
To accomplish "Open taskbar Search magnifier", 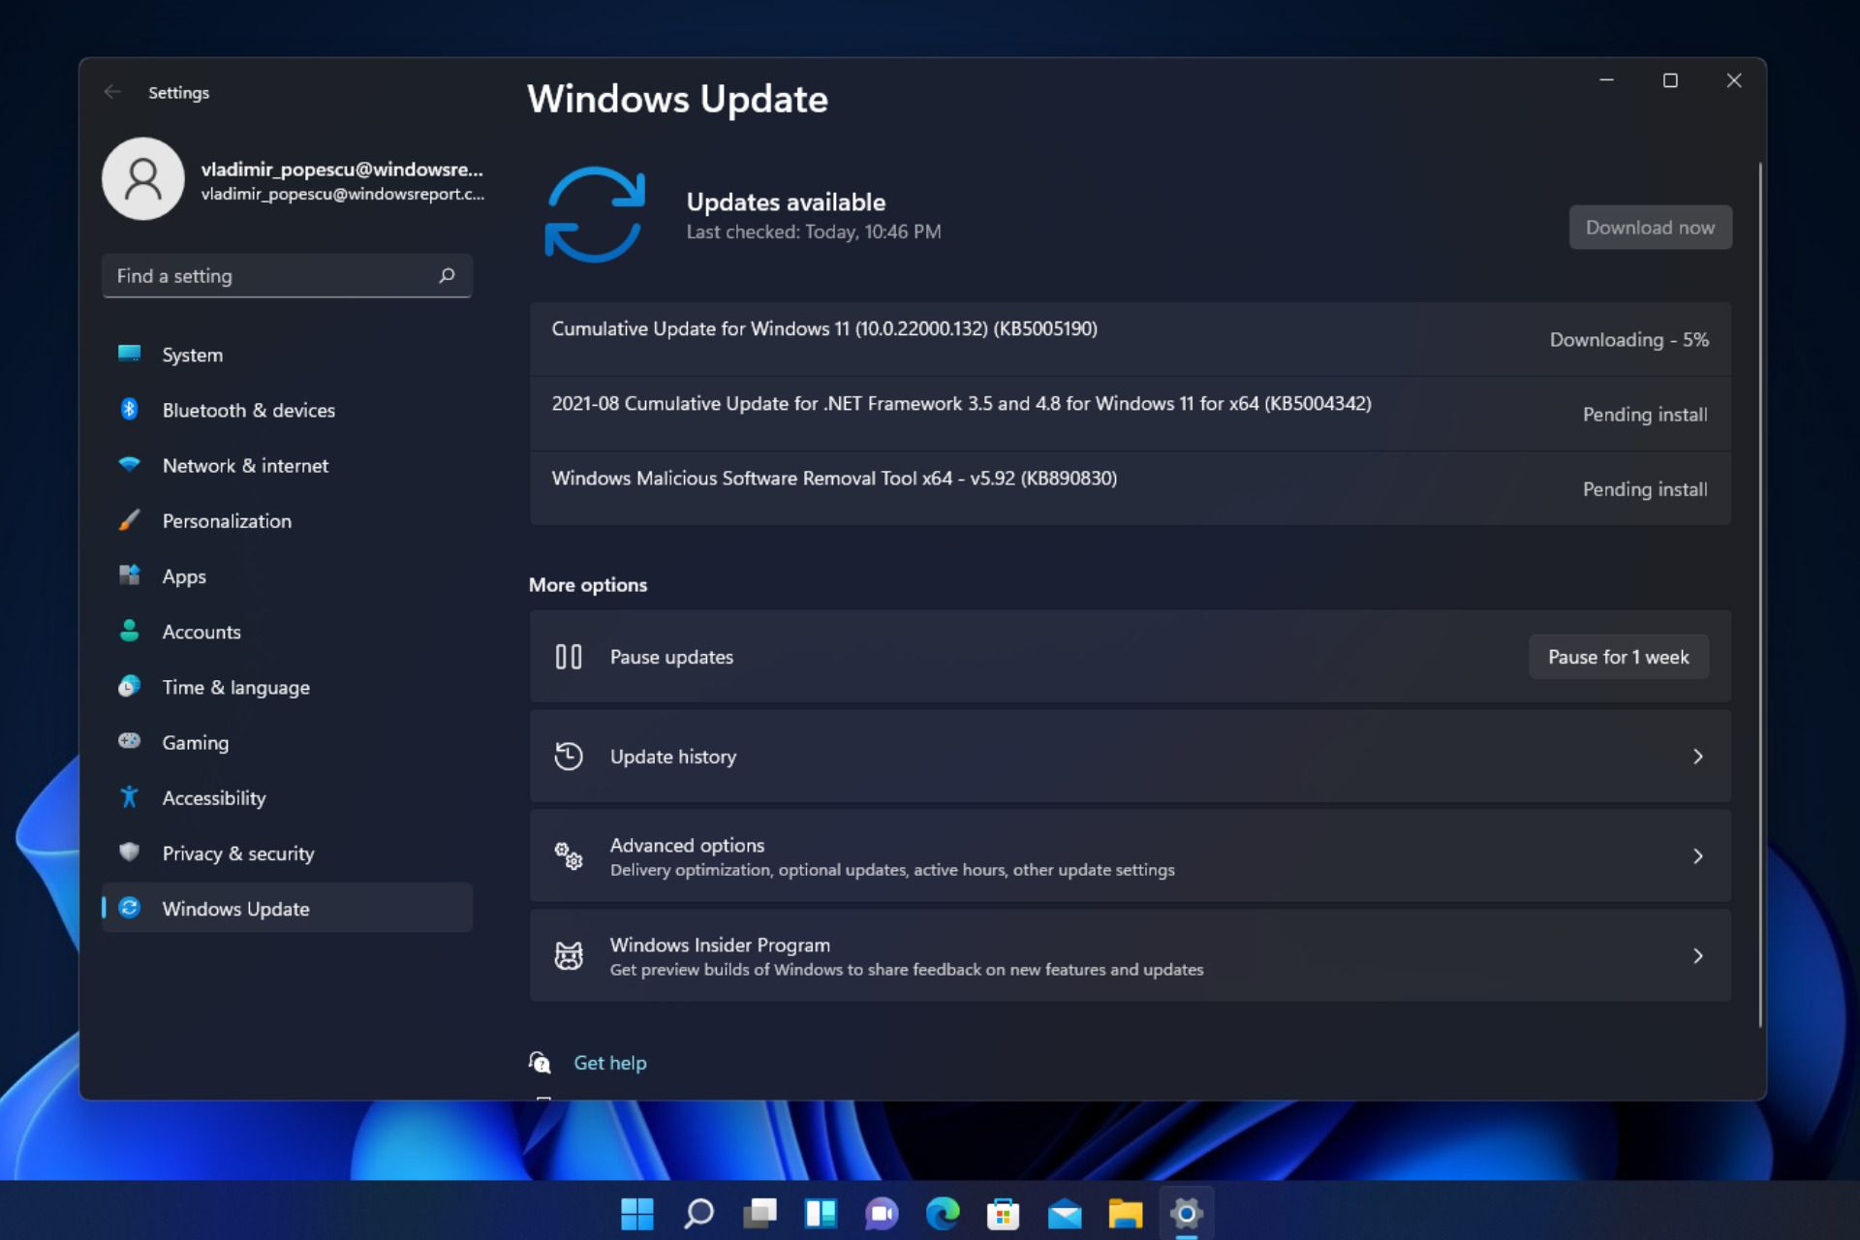I will [x=698, y=1213].
